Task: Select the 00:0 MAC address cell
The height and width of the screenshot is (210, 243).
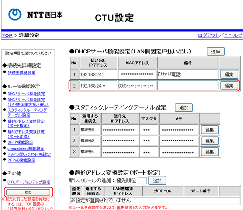Action: point(137,86)
